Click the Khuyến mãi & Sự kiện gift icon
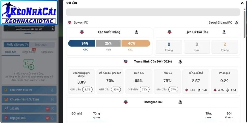Viewport: 247px width, 123px height. pyautogui.click(x=6, y=99)
